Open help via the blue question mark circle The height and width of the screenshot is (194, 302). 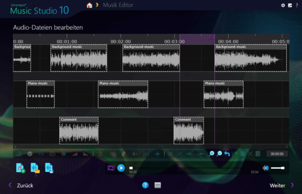[145, 185]
